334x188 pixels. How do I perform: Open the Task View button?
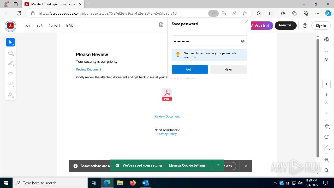coord(94,183)
